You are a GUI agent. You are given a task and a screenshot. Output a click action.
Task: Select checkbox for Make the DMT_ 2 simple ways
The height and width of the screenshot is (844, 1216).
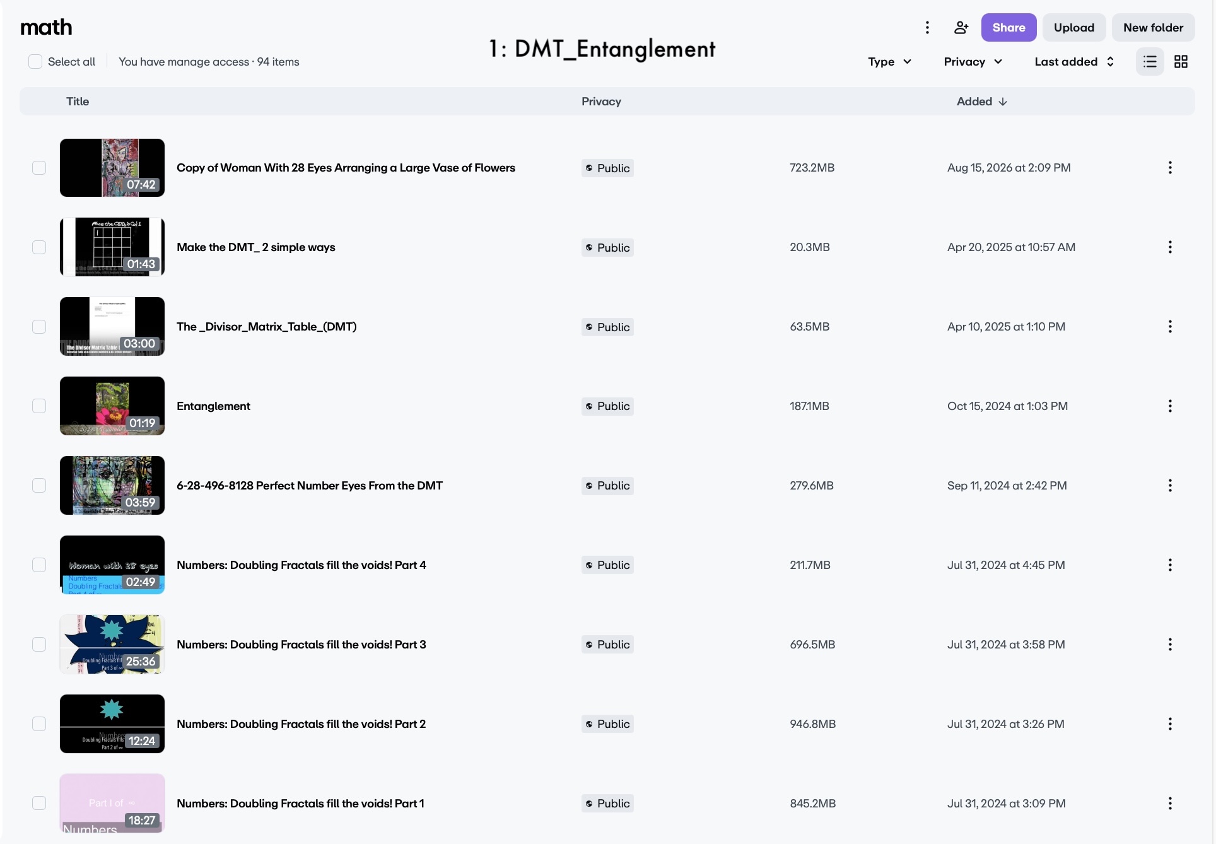pos(39,247)
